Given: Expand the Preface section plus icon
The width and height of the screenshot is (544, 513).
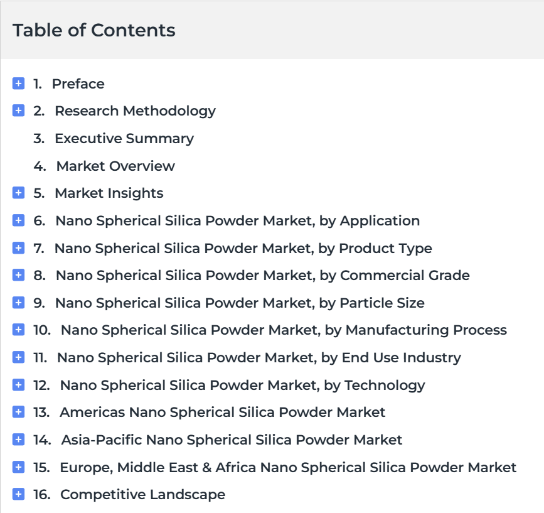Looking at the screenshot, I should [x=18, y=84].
